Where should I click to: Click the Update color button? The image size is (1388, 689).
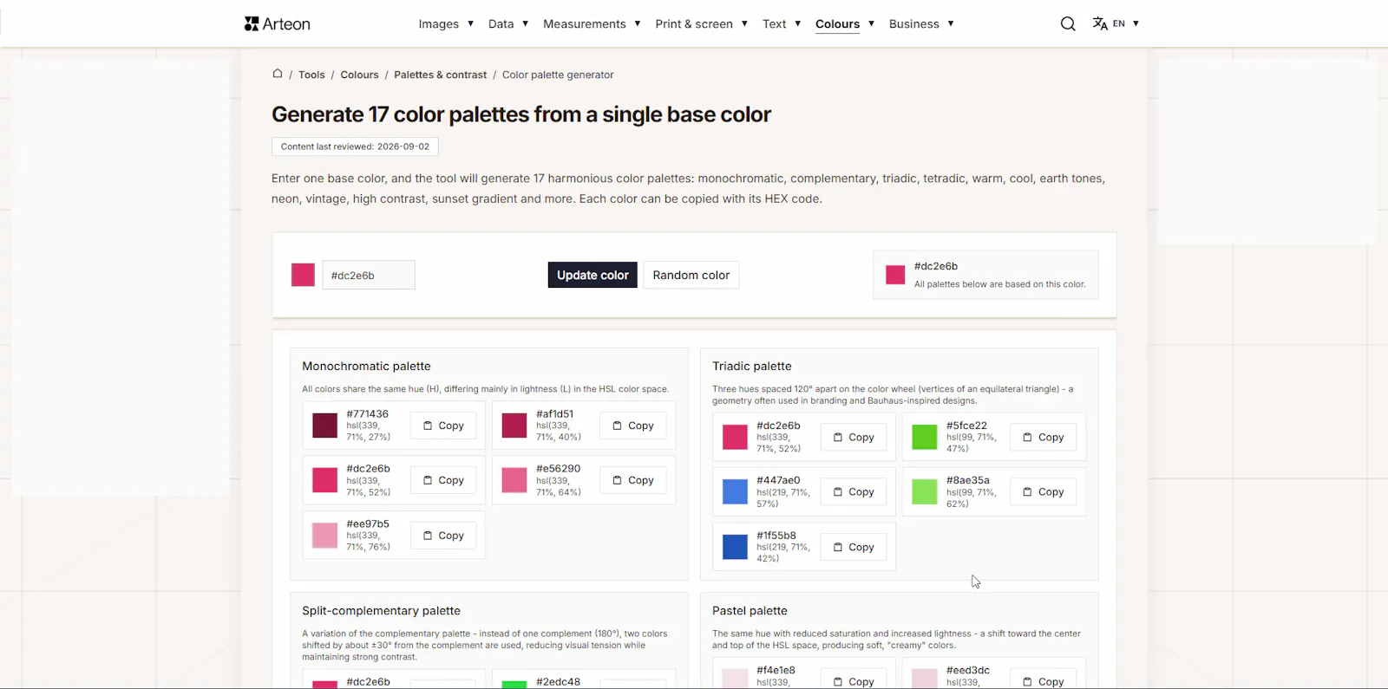point(593,275)
